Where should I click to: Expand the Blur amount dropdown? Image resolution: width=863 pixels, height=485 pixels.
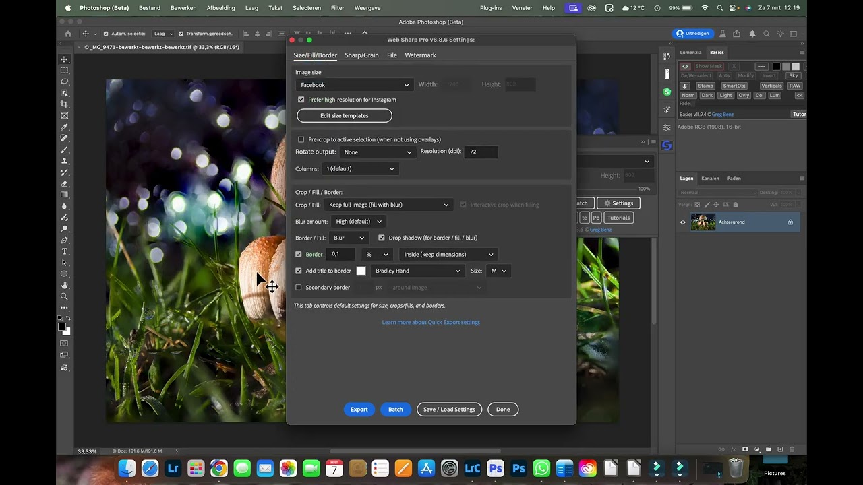click(x=359, y=222)
